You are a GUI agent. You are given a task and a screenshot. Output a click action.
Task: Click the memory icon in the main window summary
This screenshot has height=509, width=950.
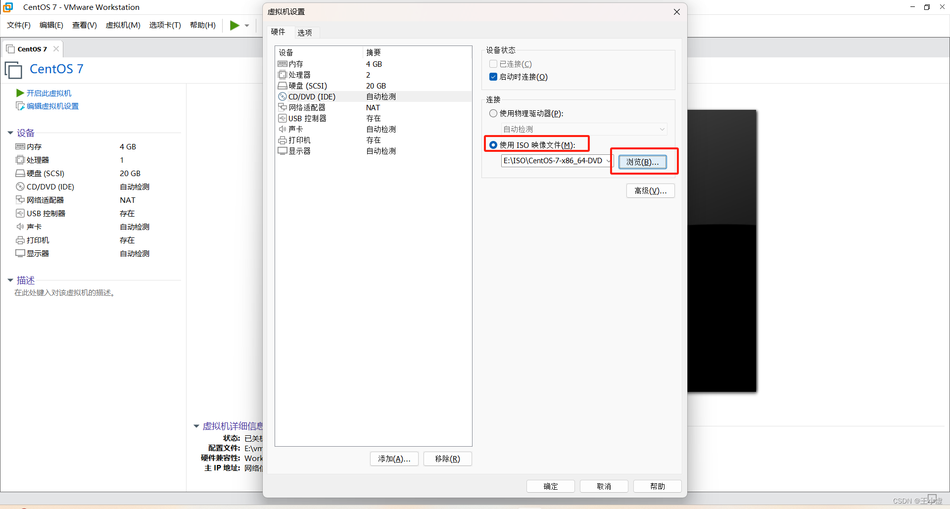pyautogui.click(x=20, y=146)
